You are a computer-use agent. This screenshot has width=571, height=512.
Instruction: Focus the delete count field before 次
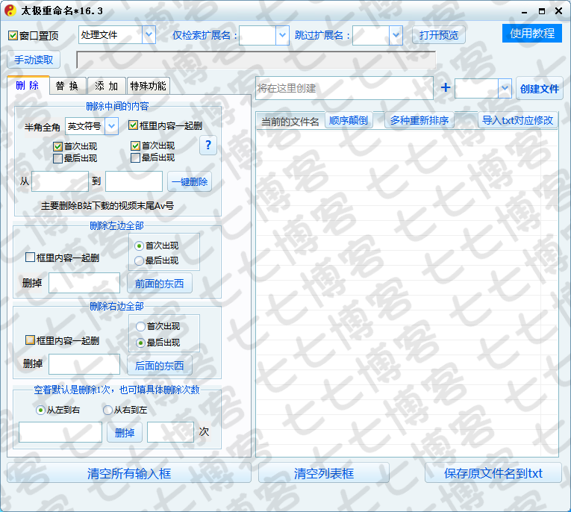(x=170, y=432)
